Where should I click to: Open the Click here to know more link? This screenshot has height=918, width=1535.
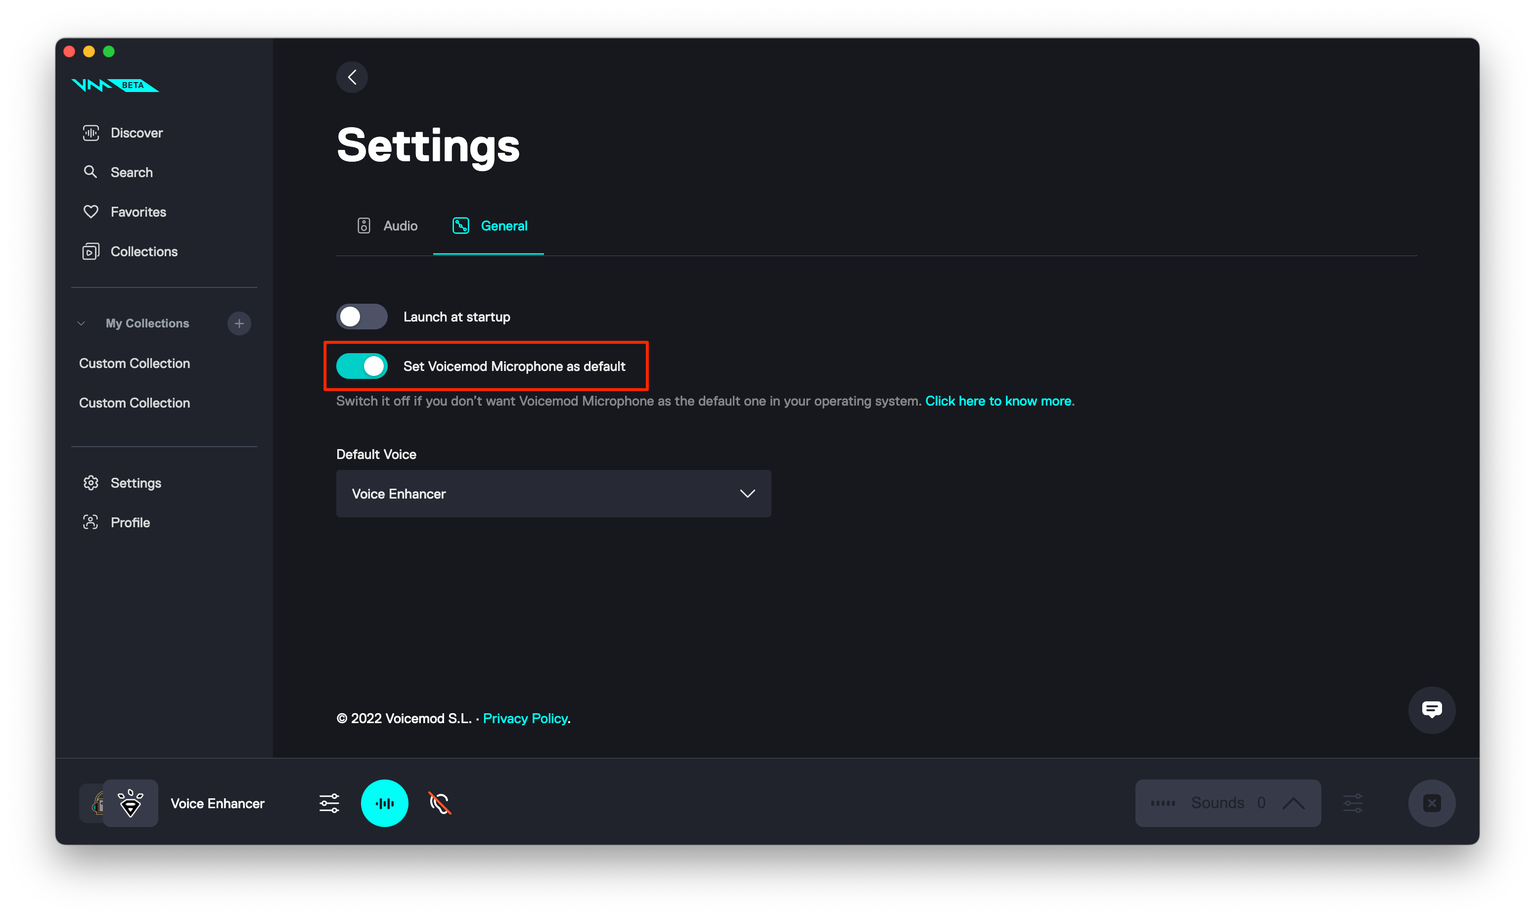point(998,401)
